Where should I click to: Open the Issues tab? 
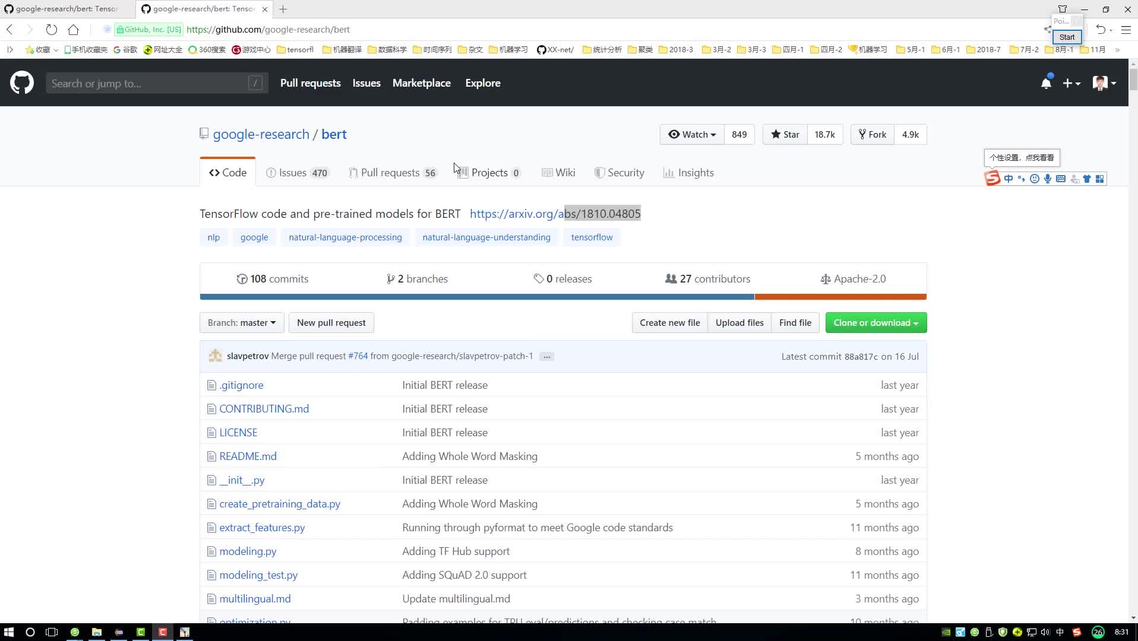pos(297,173)
